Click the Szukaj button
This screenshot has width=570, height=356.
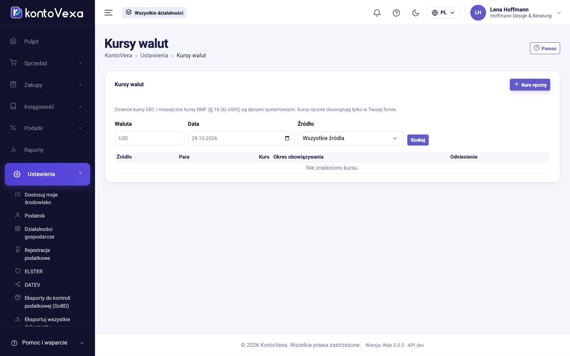tap(418, 140)
